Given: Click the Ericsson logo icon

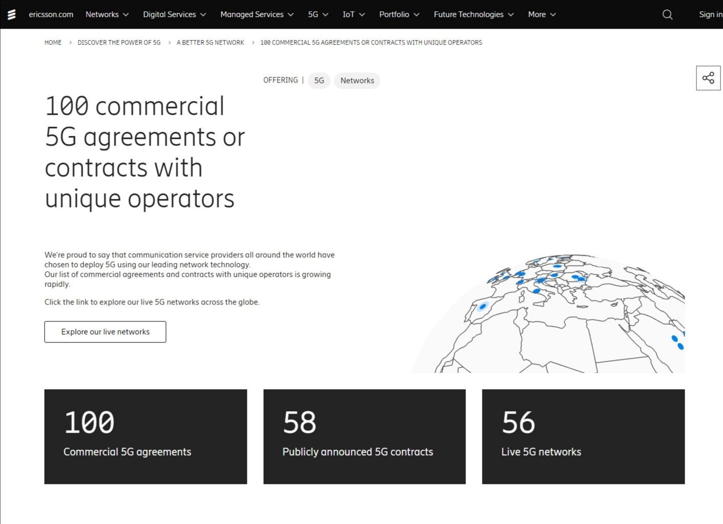Looking at the screenshot, I should pyautogui.click(x=11, y=14).
